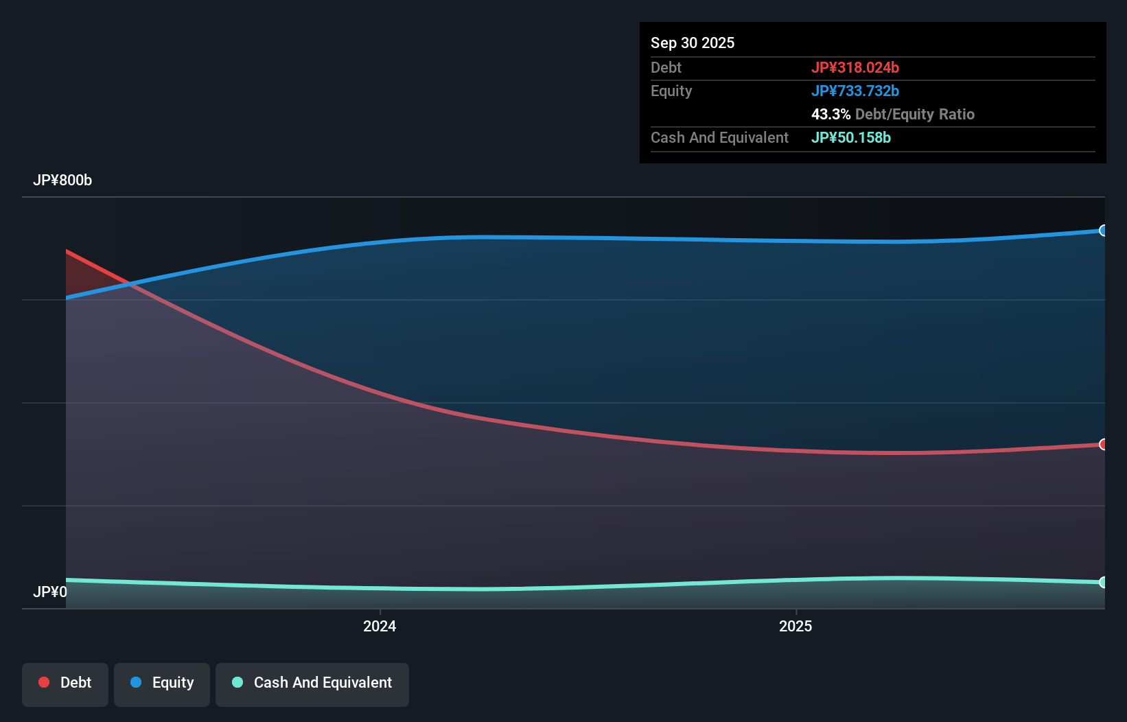
Task: Click the JP¥50.158b cash figure
Action: (x=851, y=137)
